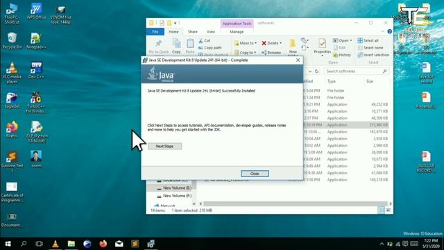Show hidden system tray icons
Screen dimensions: 444x250
click(x=382, y=244)
